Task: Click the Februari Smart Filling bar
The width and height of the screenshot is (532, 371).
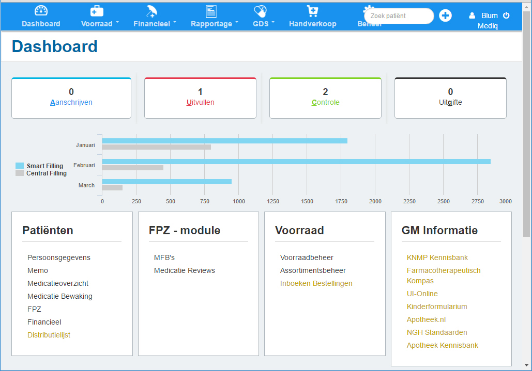Action: pos(296,162)
